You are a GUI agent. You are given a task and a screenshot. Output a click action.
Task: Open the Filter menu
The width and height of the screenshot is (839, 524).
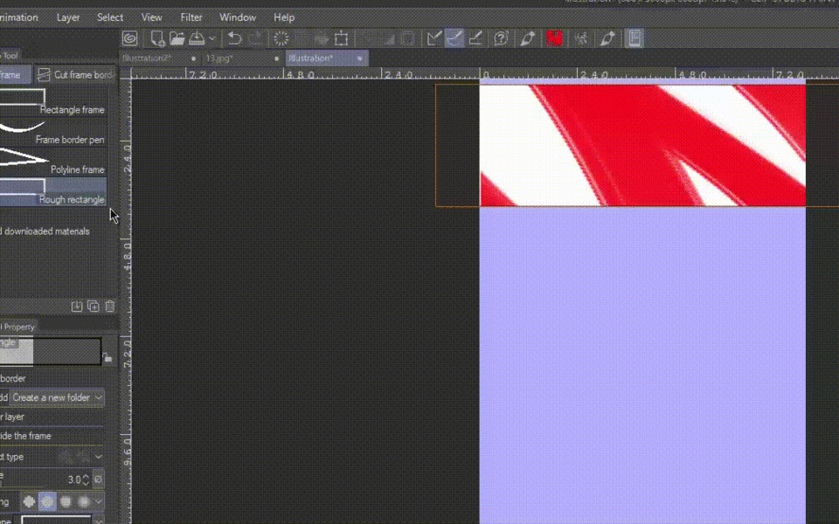click(191, 17)
